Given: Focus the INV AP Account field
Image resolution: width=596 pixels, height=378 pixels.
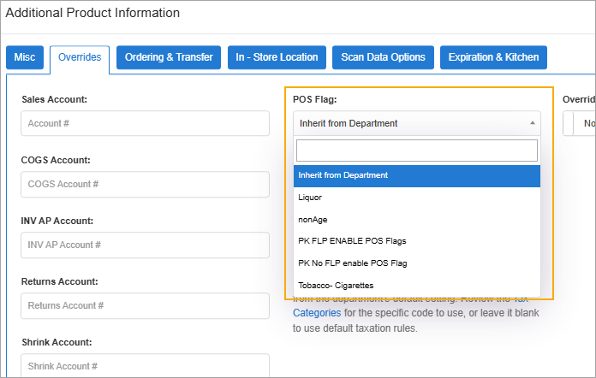Looking at the screenshot, I should pos(145,245).
